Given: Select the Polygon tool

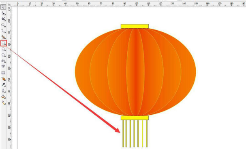Looking at the screenshot, I should 3,55.
